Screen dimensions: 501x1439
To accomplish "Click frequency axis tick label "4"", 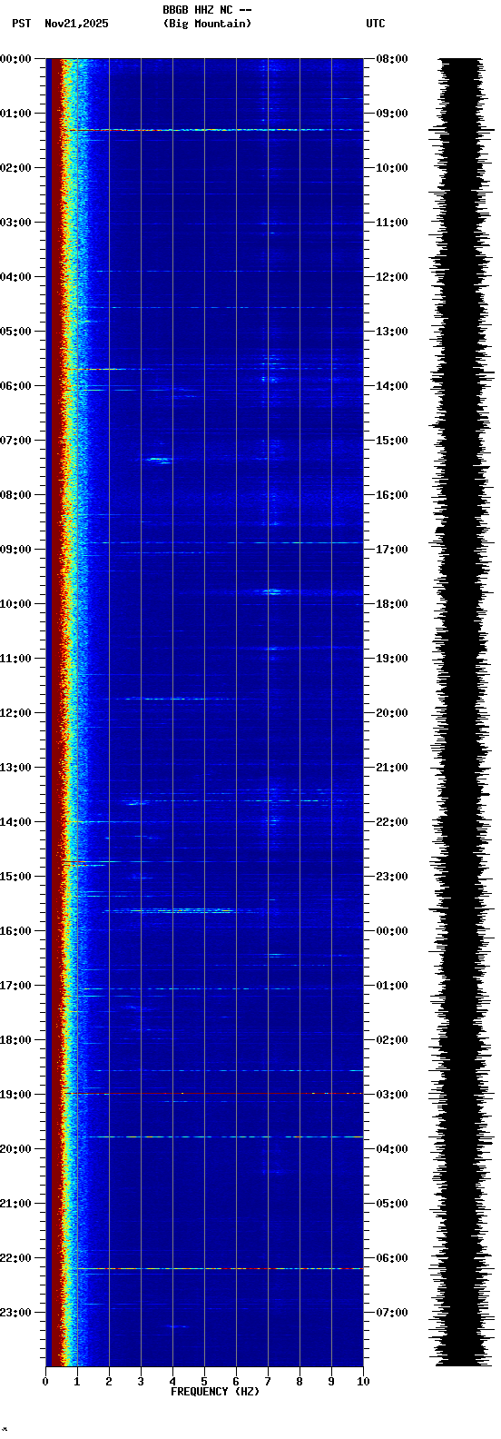I will pyautogui.click(x=172, y=1383).
